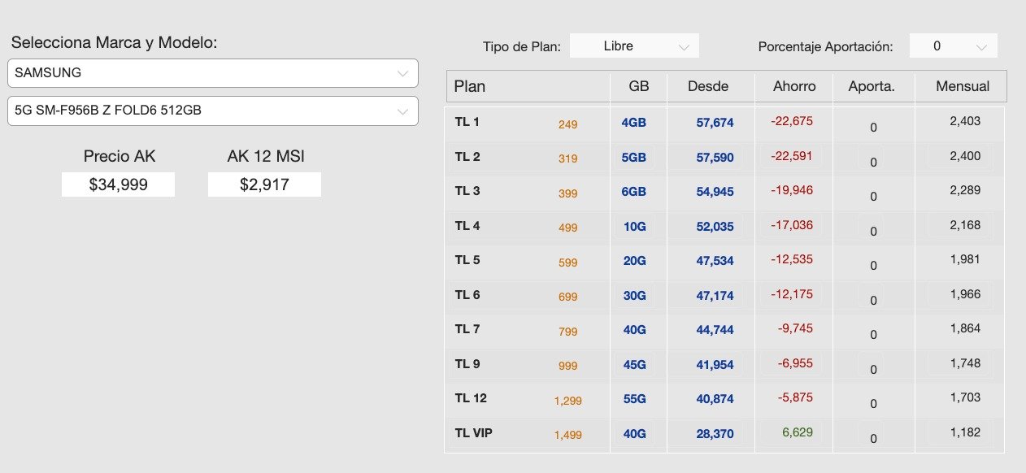Click the Aporta. field for TL 3
Image resolution: width=1026 pixels, height=473 pixels.
pos(874,196)
